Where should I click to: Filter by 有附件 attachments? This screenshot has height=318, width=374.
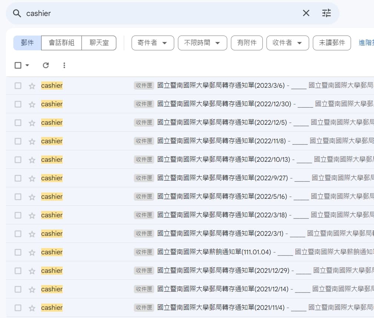click(x=246, y=43)
